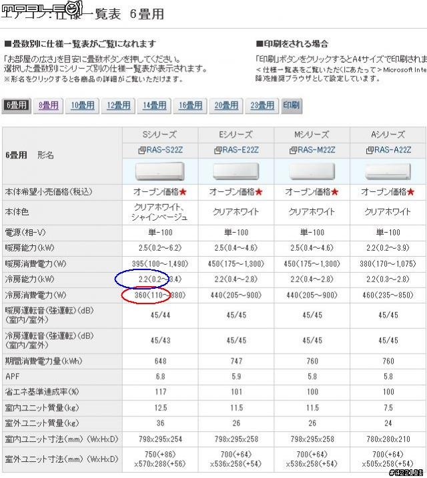Switch to the 8畳用 tab
This screenshot has height=478, width=427.
point(48,106)
